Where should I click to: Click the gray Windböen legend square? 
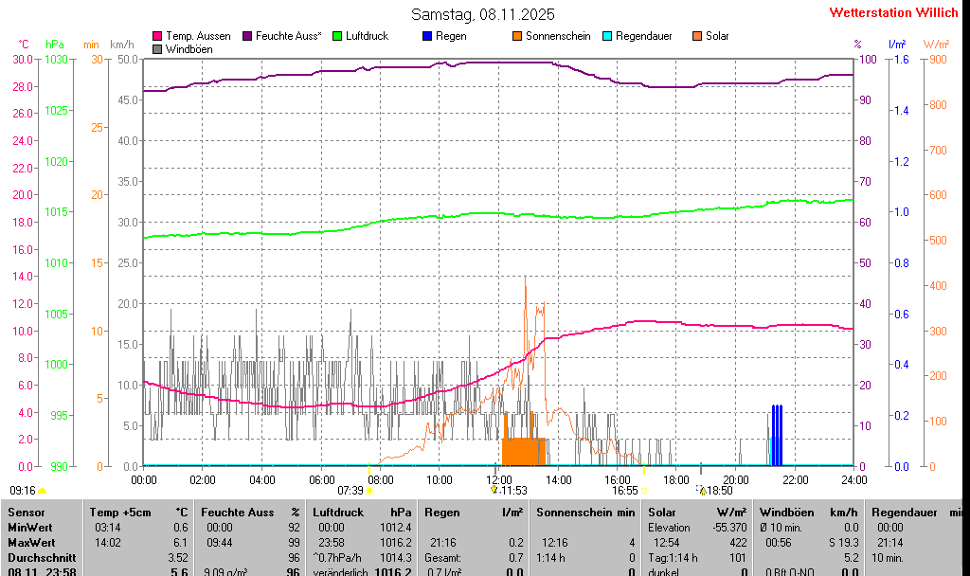tap(157, 48)
